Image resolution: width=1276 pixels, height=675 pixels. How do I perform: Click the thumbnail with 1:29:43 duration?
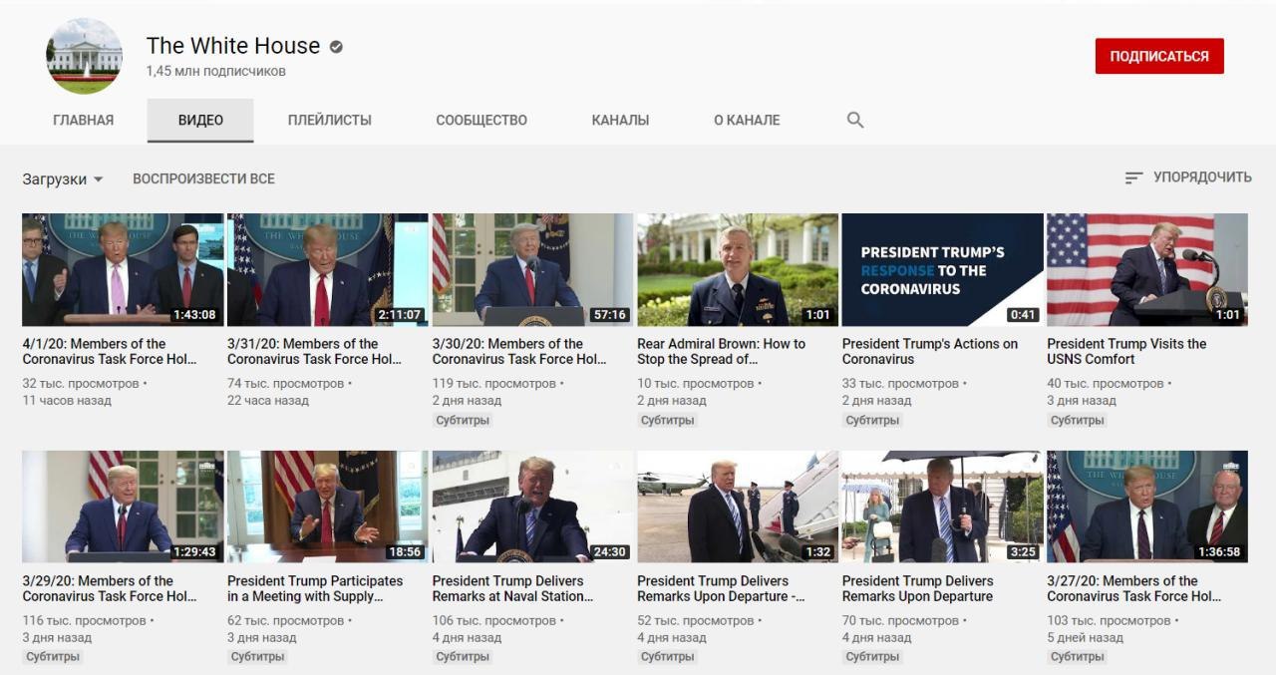click(x=123, y=506)
